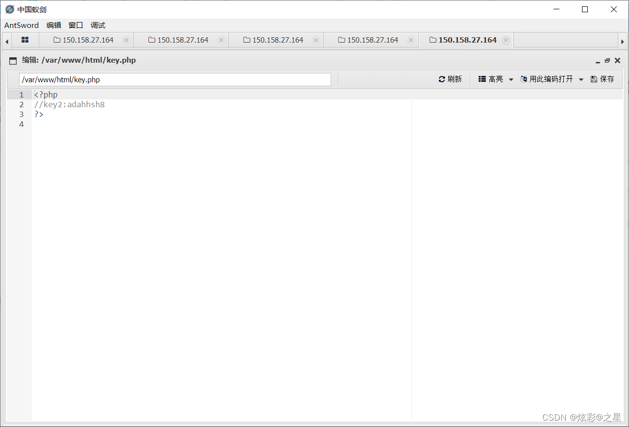Click the file path input field
629x427 pixels.
coord(175,79)
